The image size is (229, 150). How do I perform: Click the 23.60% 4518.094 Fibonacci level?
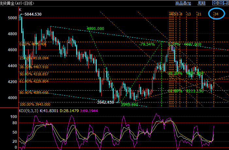click(x=34, y=58)
